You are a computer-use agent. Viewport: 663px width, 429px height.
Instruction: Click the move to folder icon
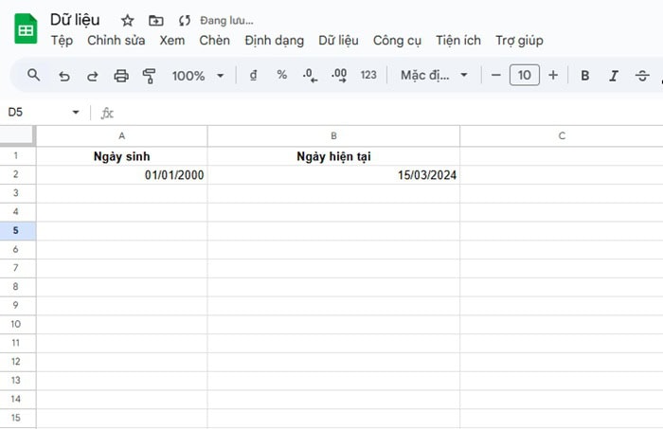tap(156, 20)
